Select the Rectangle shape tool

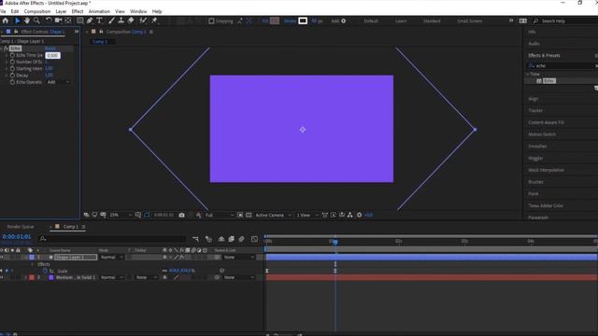80,21
